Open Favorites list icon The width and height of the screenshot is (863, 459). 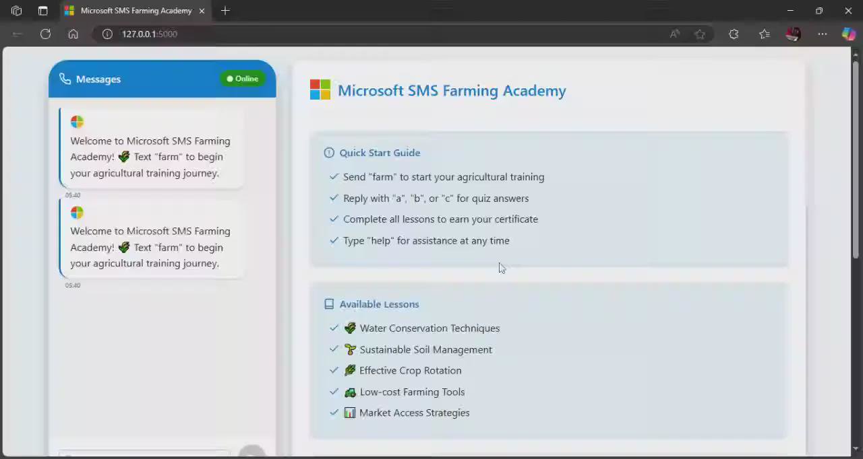pyautogui.click(x=764, y=34)
